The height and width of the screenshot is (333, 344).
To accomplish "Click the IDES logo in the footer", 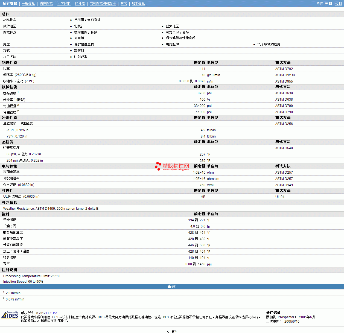I will tap(10, 315).
